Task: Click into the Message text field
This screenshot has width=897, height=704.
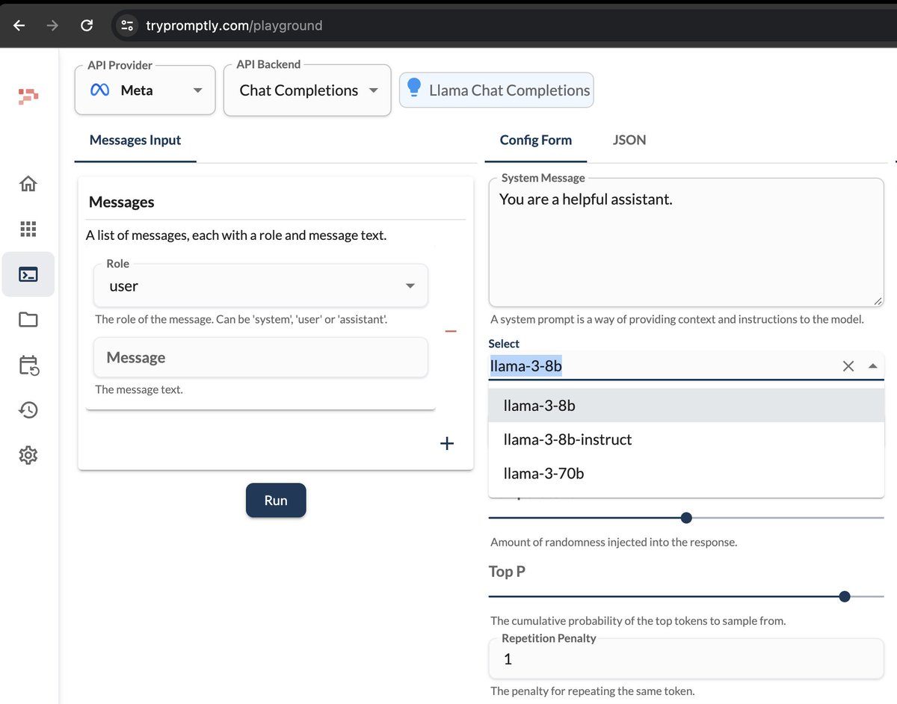Action: pyautogui.click(x=261, y=357)
